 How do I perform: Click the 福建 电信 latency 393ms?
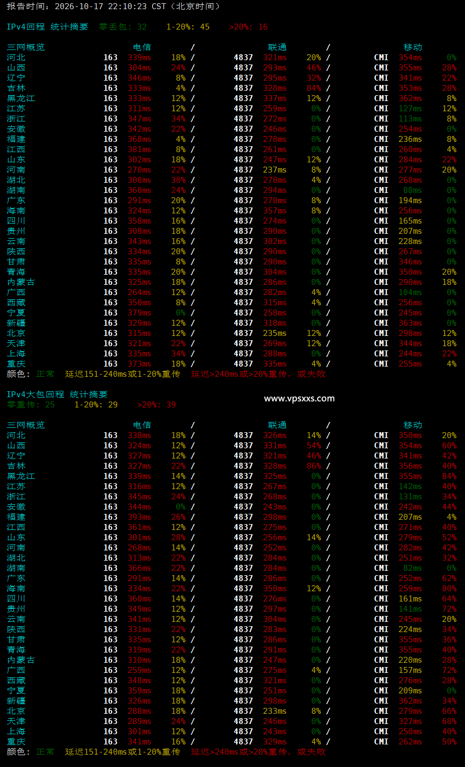(x=140, y=517)
